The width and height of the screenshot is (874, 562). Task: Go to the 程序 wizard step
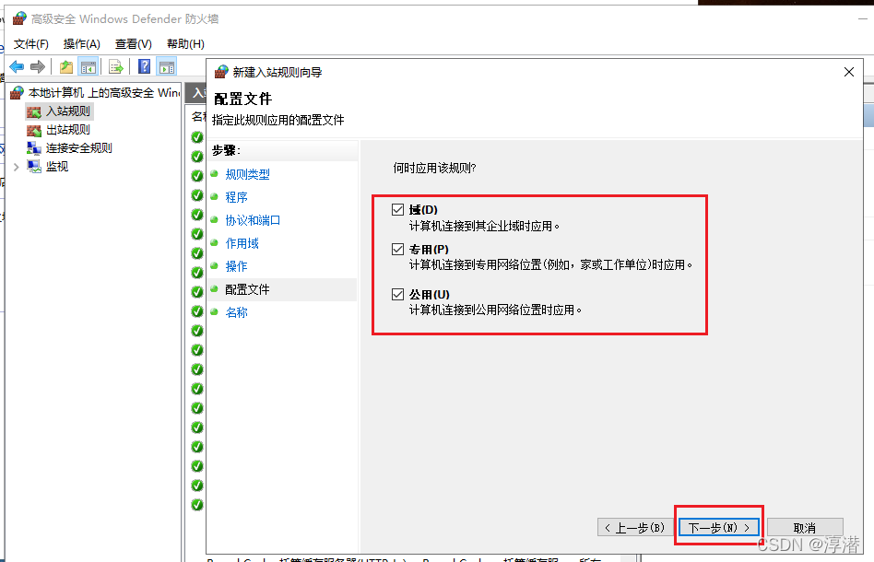(x=236, y=197)
